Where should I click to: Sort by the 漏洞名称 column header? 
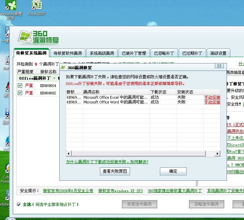(x=116, y=92)
